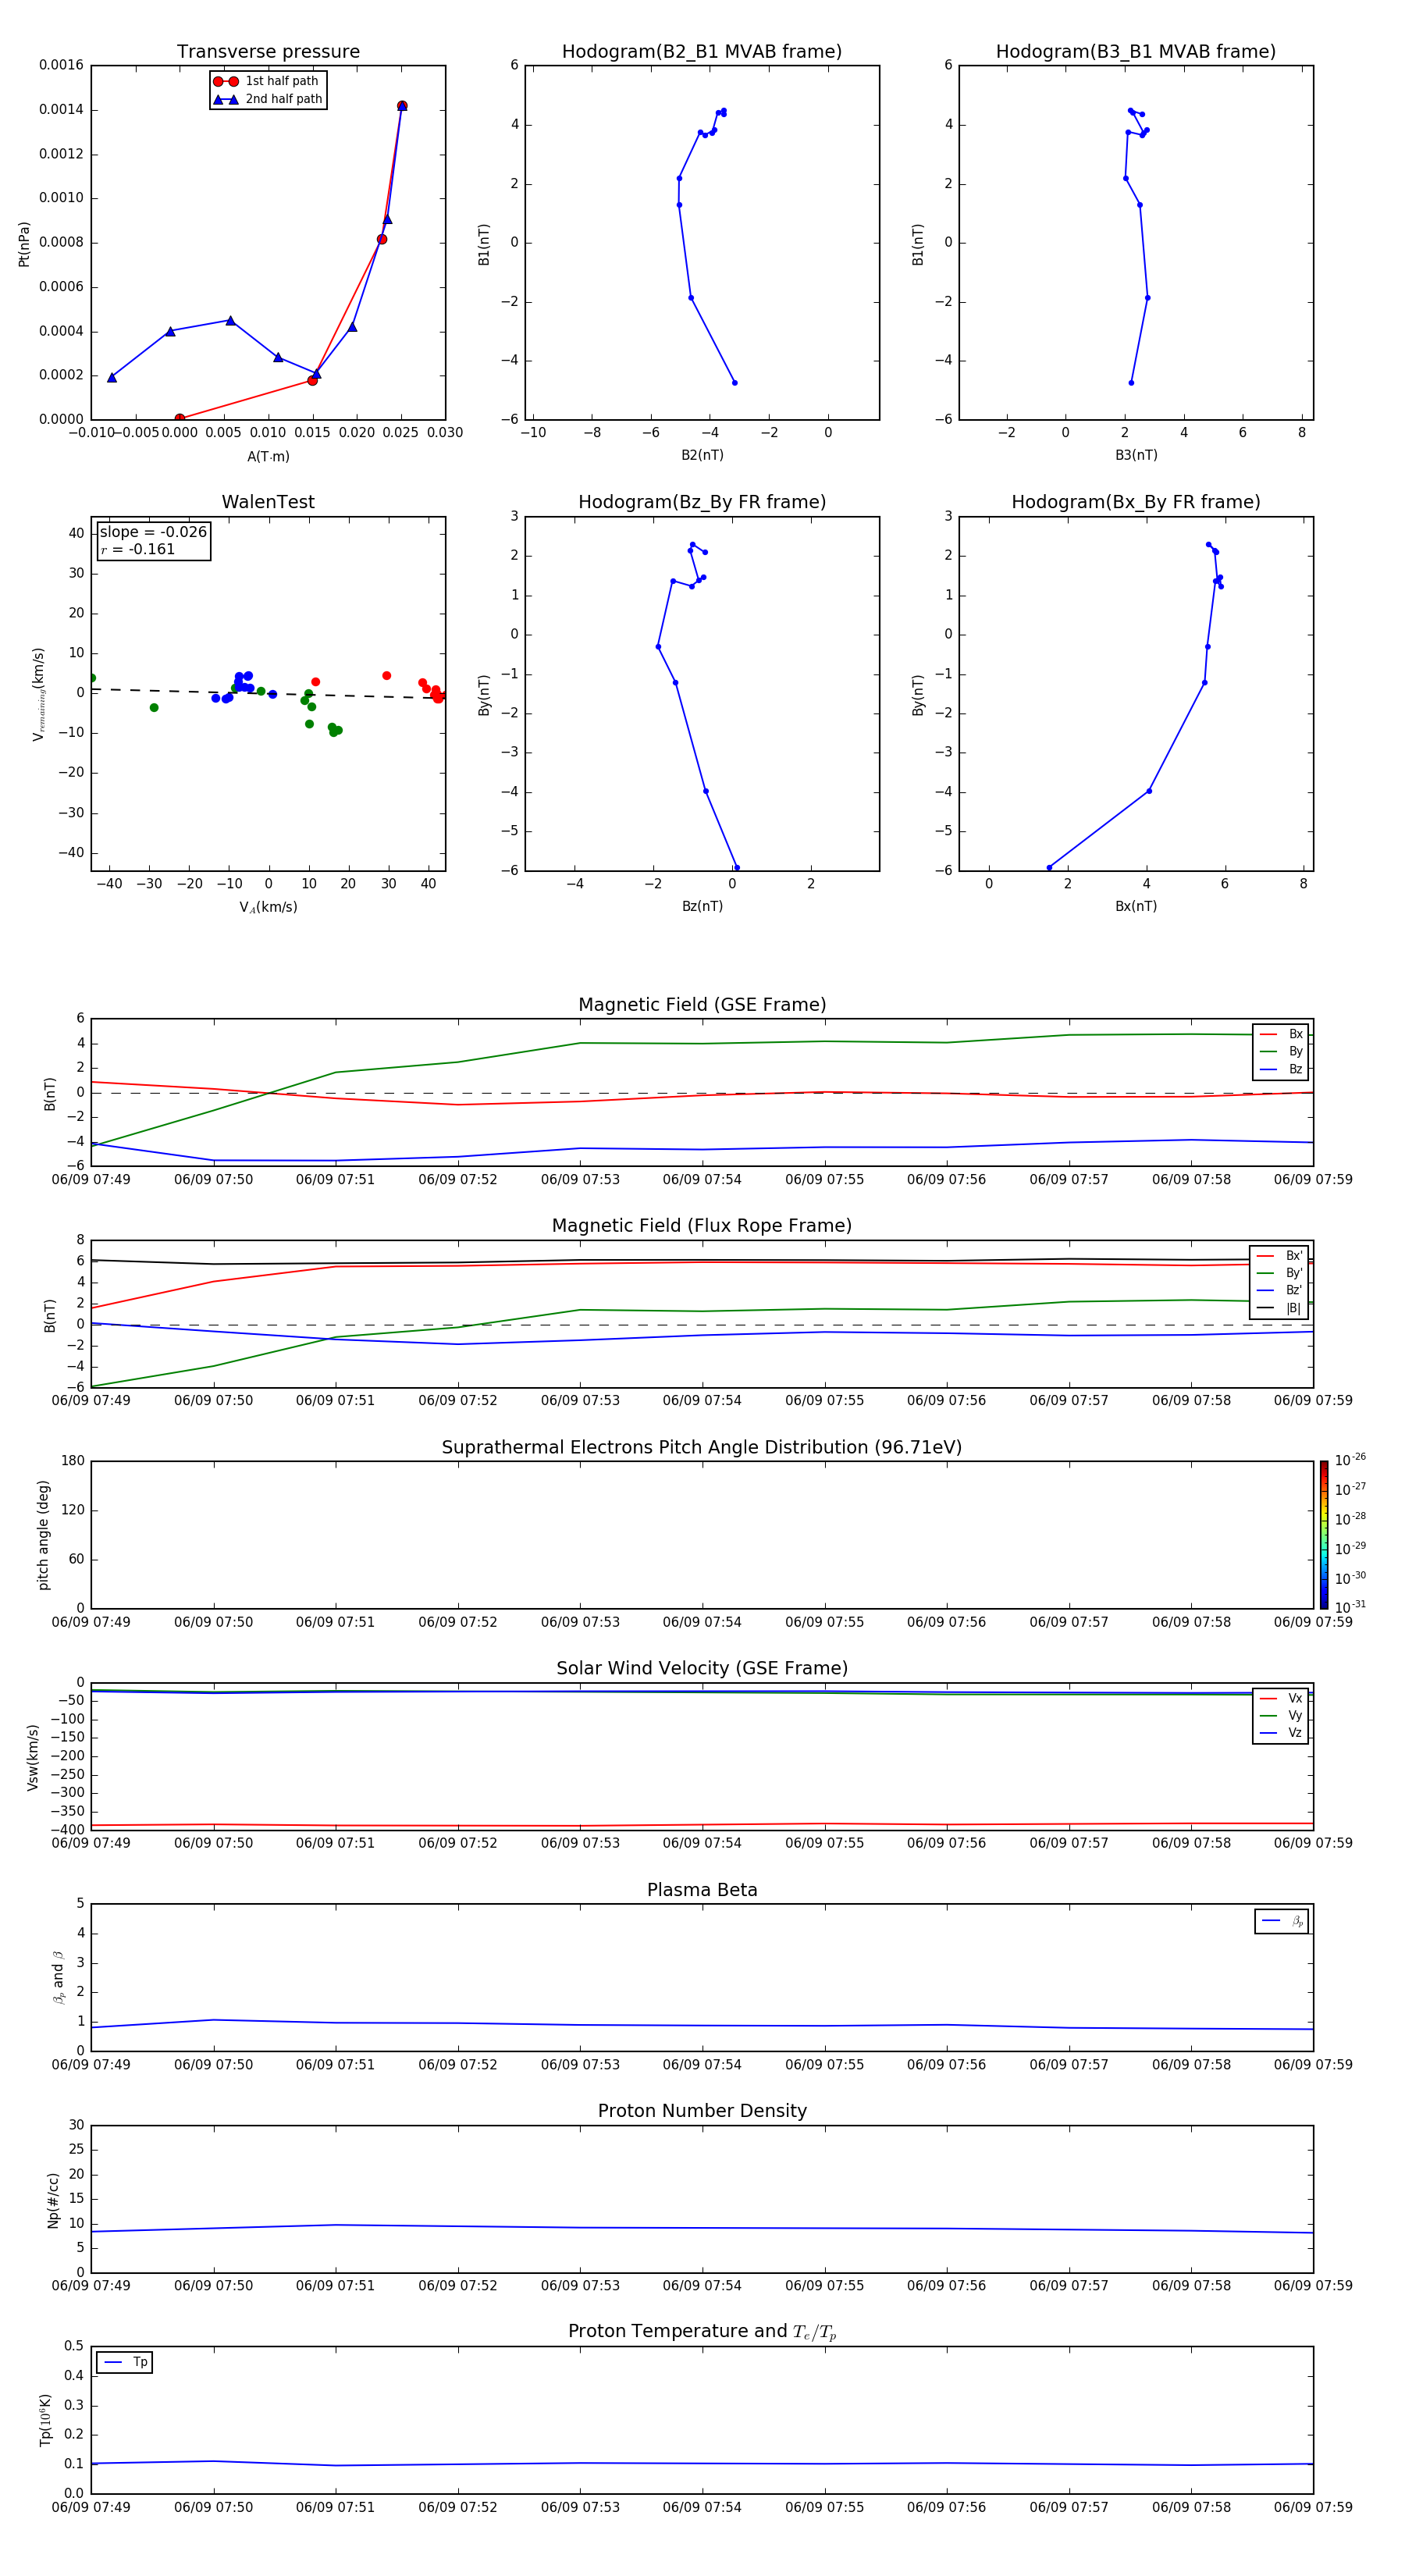Screen dimensions: 1405x2576
Task: Select the "2nd half path" legend entry
Action: pyautogui.click(x=269, y=99)
